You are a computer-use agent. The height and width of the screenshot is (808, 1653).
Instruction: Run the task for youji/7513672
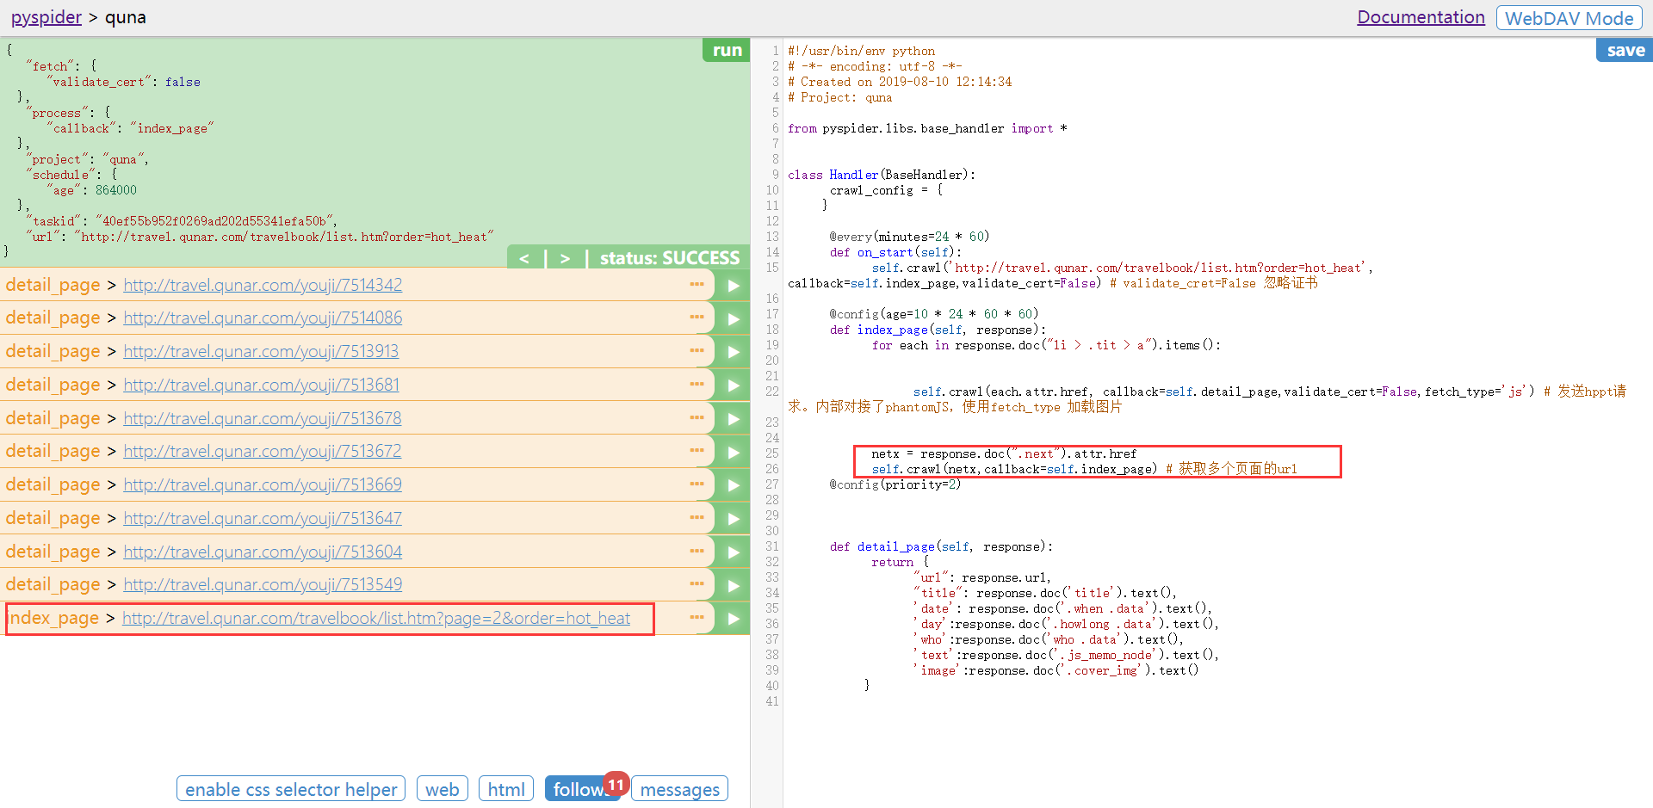(734, 452)
